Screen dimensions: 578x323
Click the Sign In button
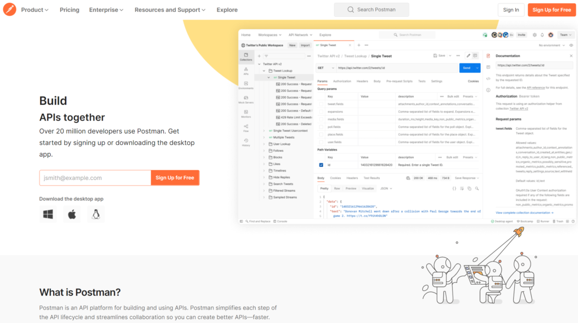[511, 10]
